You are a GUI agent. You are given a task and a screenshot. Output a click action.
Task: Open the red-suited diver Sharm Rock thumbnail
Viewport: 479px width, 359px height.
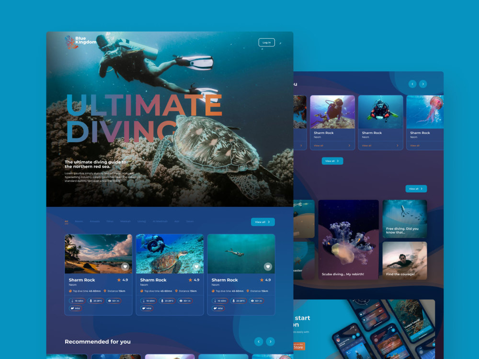tap(381, 112)
